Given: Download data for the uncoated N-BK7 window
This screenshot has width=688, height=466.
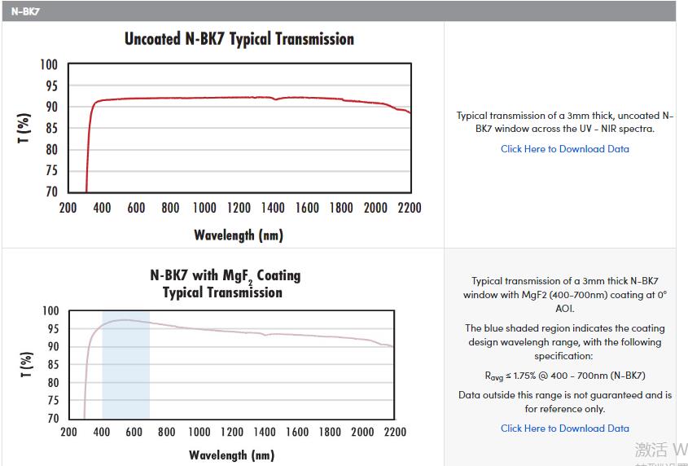Looking at the screenshot, I should click(x=564, y=149).
